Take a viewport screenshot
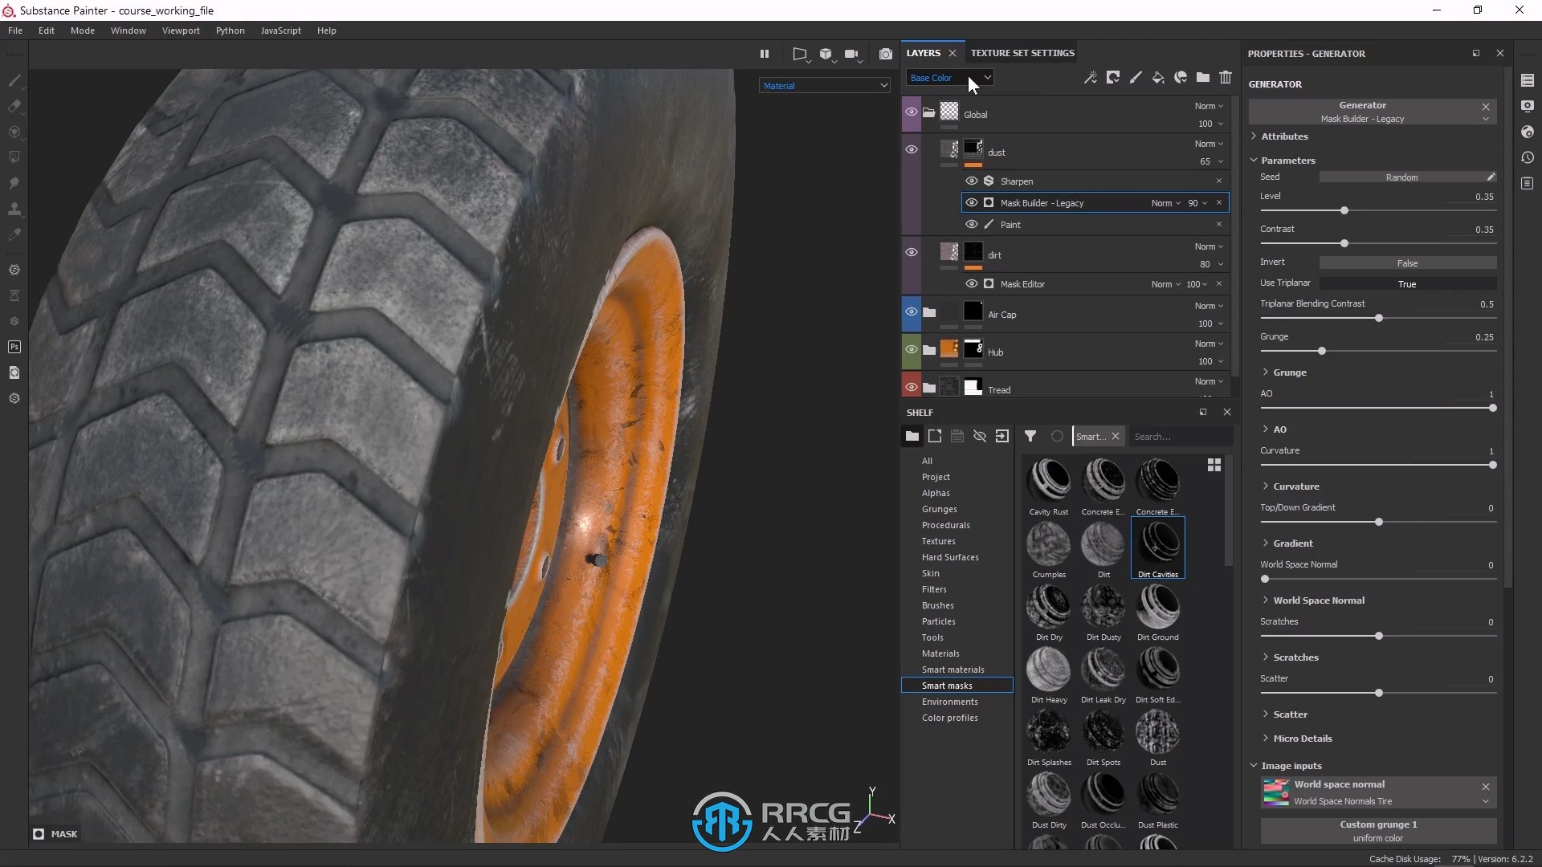1542x867 pixels. 886,54
